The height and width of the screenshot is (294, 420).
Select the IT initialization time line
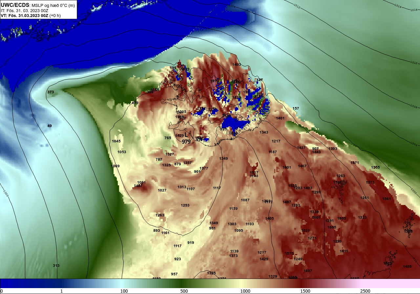[x=24, y=10]
